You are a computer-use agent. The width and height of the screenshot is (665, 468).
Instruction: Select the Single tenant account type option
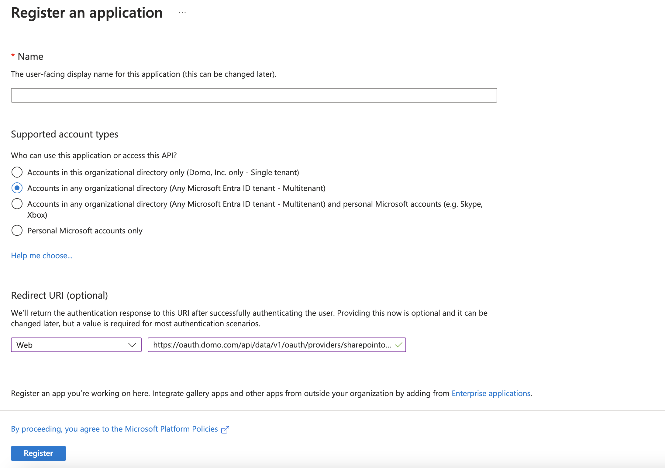pos(17,172)
